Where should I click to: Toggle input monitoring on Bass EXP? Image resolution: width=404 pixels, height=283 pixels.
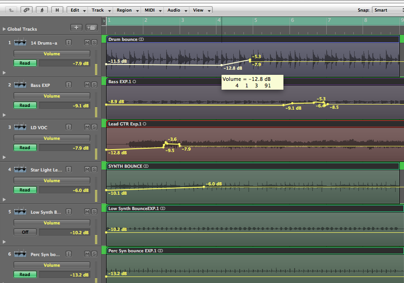click(x=68, y=85)
